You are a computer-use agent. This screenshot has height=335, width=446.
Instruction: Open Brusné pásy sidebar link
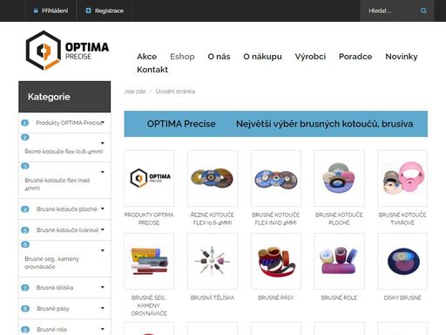click(x=53, y=309)
